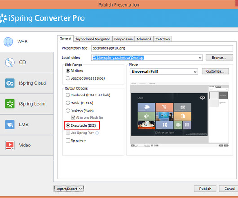The height and width of the screenshot is (198, 238).
Task: Open the Import/Export dropdown button
Action: pos(69,189)
